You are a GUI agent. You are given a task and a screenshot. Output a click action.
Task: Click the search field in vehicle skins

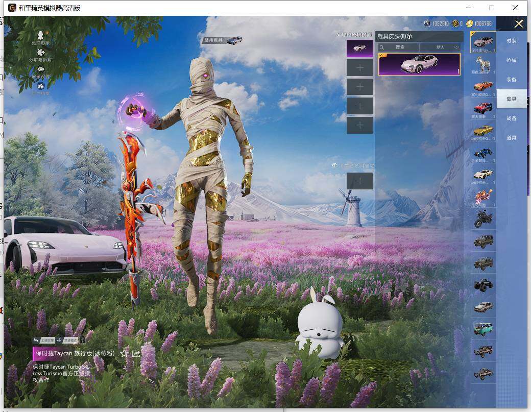(399, 47)
